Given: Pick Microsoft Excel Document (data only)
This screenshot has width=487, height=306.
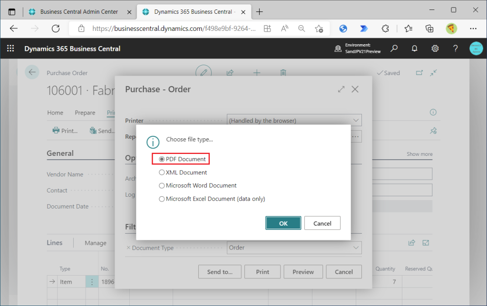Looking at the screenshot, I should pos(212,199).
